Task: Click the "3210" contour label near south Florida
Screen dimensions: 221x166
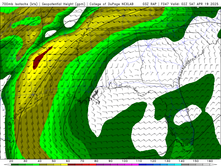Action: click(x=185, y=144)
